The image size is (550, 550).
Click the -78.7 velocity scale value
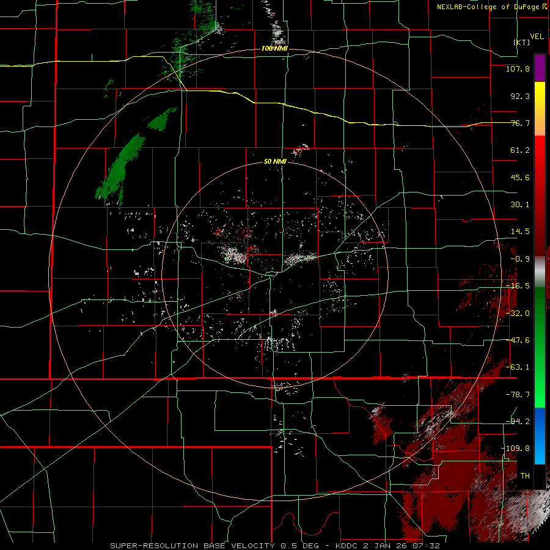point(518,395)
